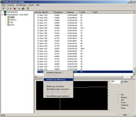This screenshot has width=136, height=117.
Task: Sort by the Größe column header
Action: (86, 12)
